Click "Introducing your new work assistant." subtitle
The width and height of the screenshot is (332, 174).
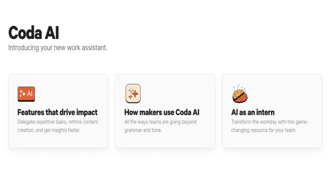click(58, 48)
